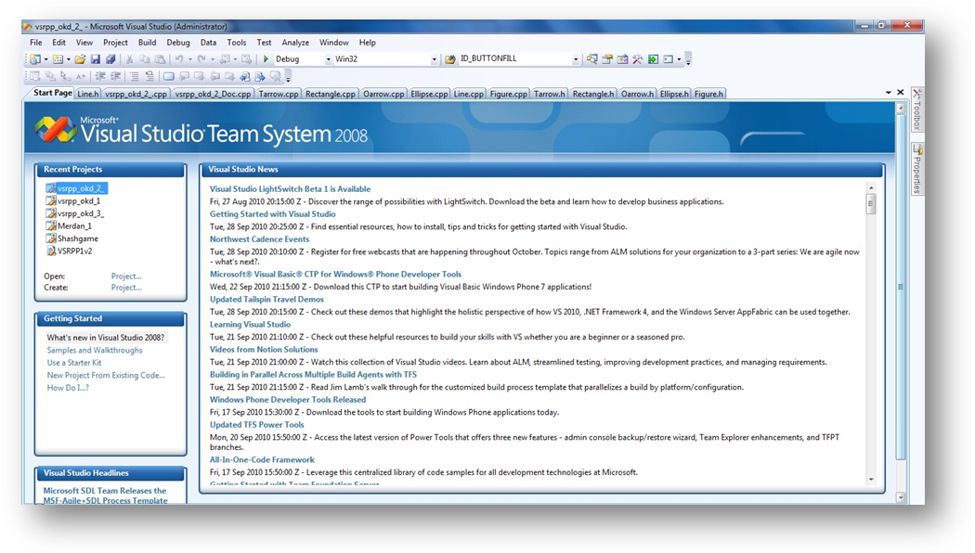Click the Add New Item toolbar icon
The height and width of the screenshot is (553, 975).
[58, 59]
